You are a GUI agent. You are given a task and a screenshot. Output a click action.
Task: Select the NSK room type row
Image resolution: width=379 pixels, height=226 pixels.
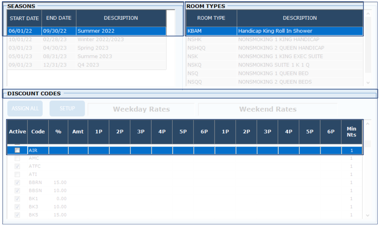coord(274,56)
